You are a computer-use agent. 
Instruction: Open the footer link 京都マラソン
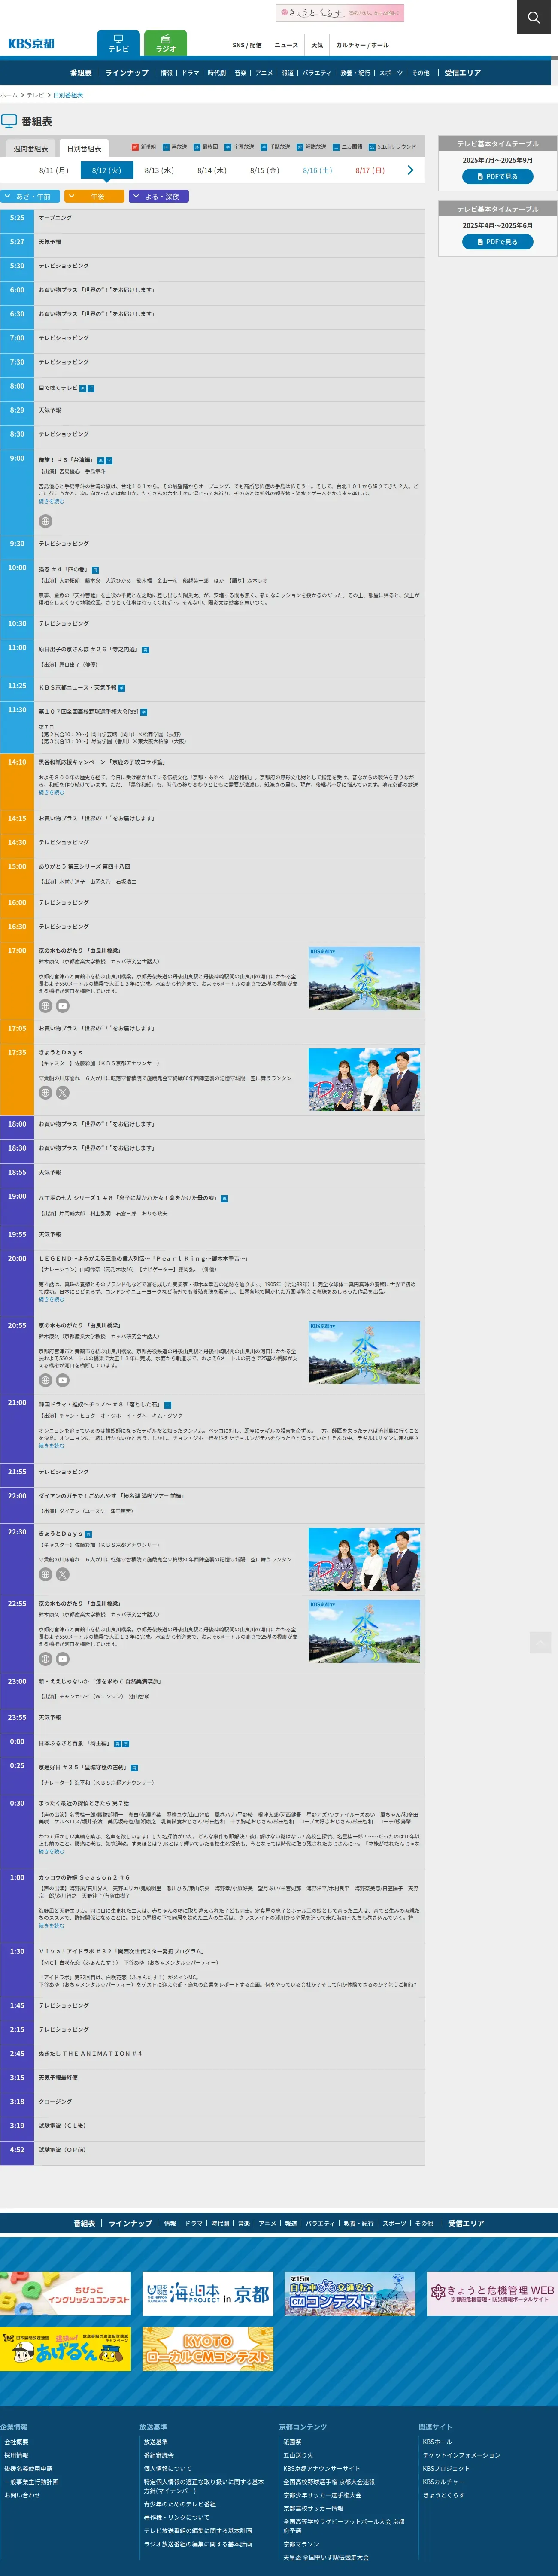click(301, 2543)
